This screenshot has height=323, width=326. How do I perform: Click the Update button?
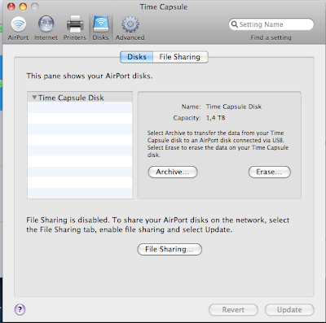289,310
